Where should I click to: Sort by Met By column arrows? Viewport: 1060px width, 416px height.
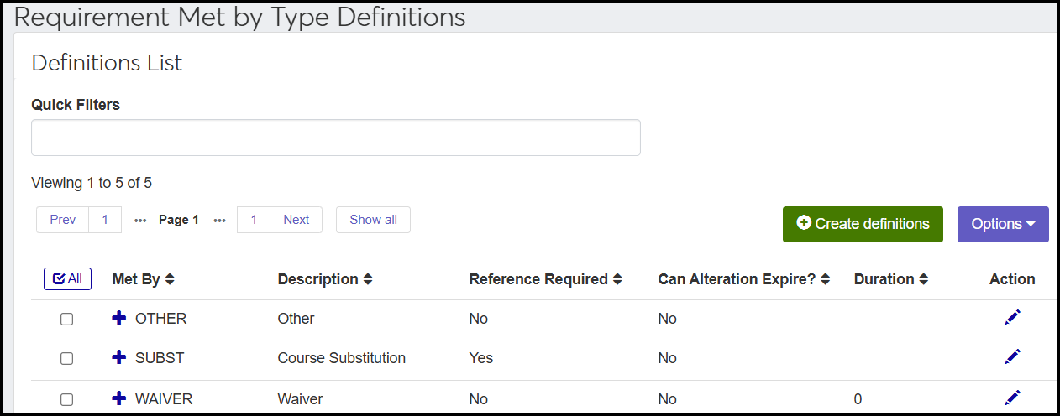click(170, 279)
